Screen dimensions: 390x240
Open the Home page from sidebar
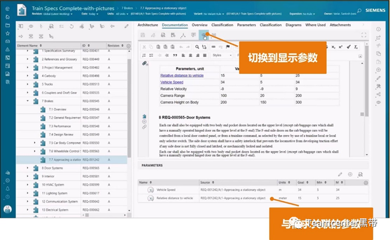(7, 17)
